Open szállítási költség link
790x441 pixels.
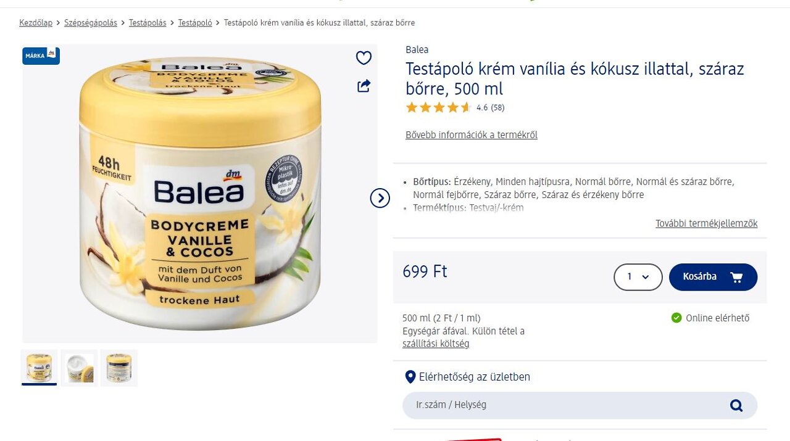point(436,344)
